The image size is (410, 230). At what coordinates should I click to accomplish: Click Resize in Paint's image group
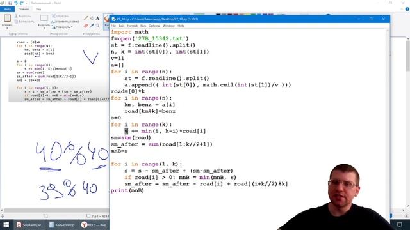click(65, 21)
